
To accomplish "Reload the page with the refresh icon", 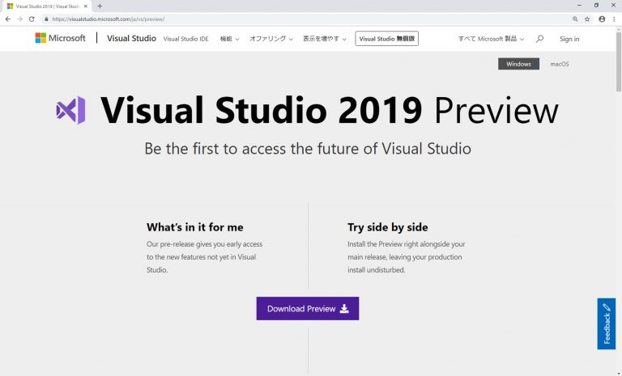I will click(x=32, y=19).
